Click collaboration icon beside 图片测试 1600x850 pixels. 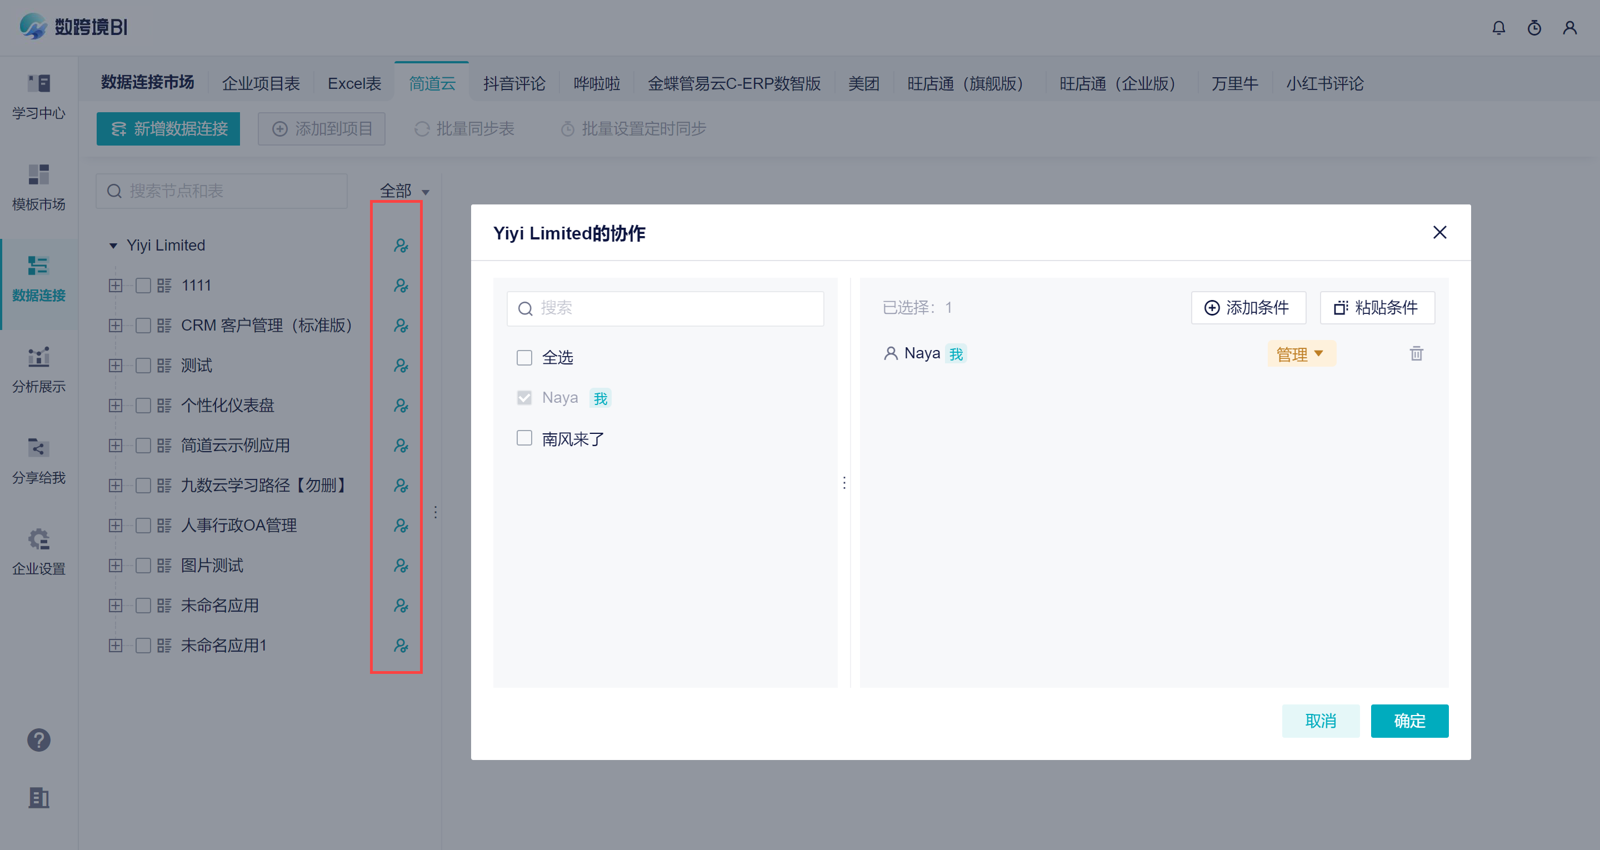(401, 566)
